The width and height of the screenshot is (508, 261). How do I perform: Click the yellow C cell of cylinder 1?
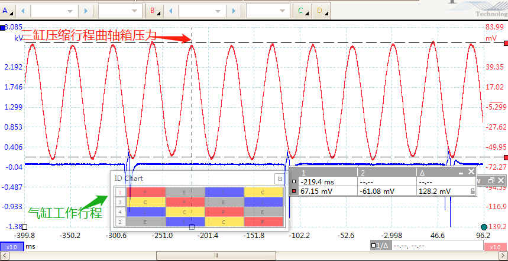point(264,192)
